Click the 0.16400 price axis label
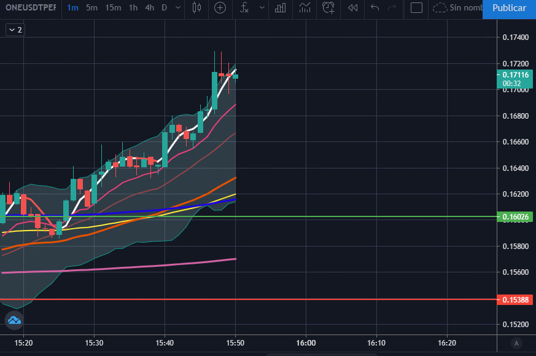Image resolution: width=536 pixels, height=356 pixels. (516, 168)
